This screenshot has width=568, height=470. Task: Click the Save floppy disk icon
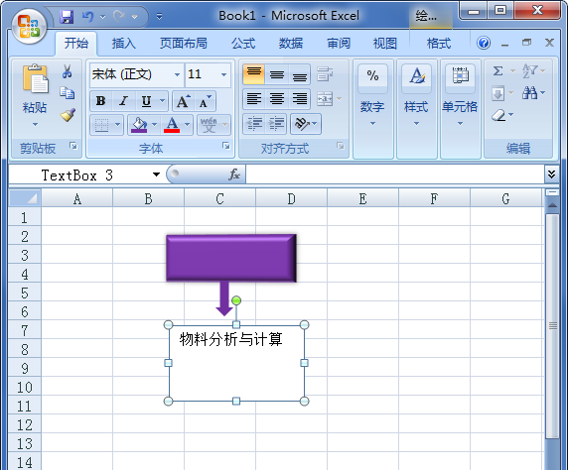click(67, 17)
